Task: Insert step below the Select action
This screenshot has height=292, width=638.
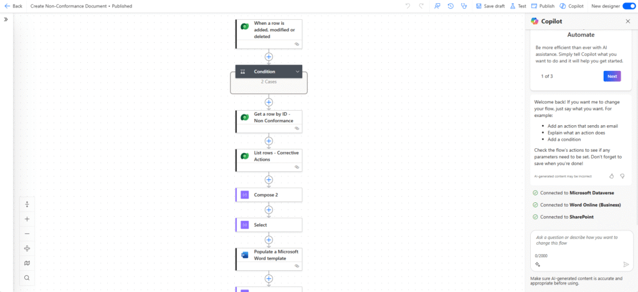Action: (x=269, y=240)
